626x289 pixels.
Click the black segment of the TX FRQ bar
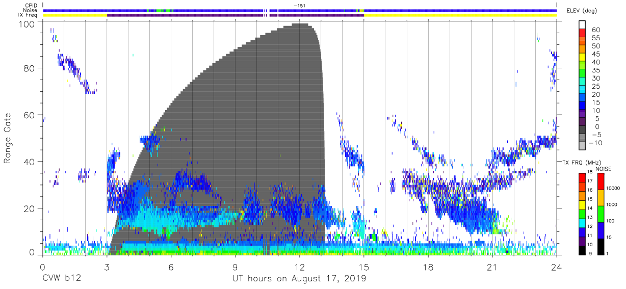click(582, 250)
